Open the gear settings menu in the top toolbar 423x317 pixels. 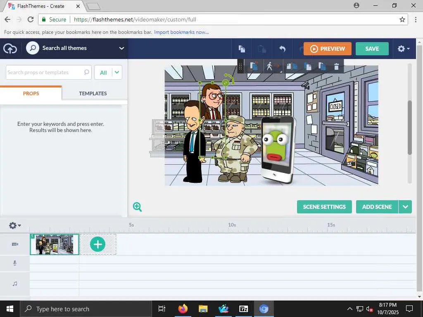coord(403,49)
